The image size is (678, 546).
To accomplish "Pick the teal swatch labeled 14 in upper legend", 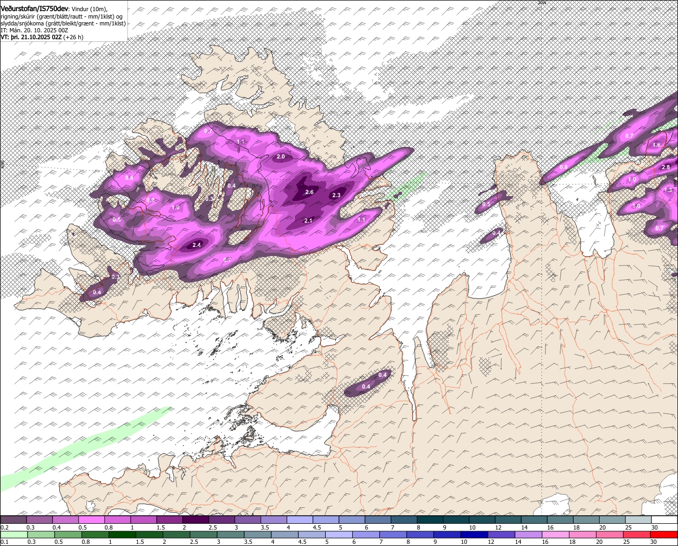I will pyautogui.click(x=534, y=519).
